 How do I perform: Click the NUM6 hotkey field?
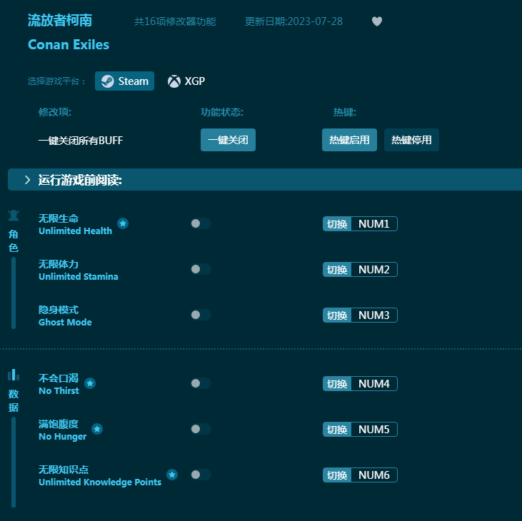pos(374,475)
